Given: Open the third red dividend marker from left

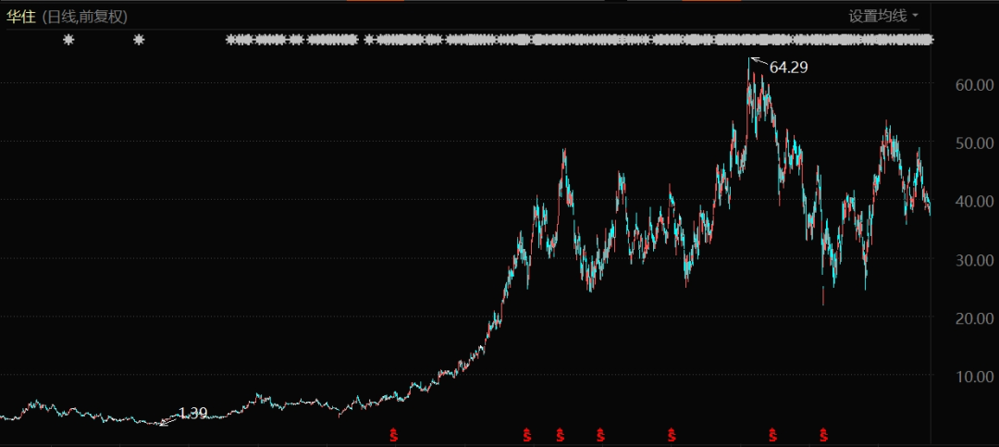Looking at the screenshot, I should tap(560, 434).
